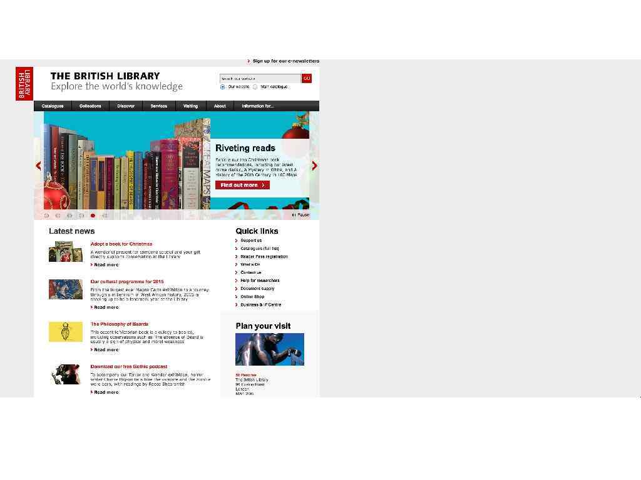This screenshot has height=480, width=641.
Task: Click the British Library red logo
Action: point(24,84)
